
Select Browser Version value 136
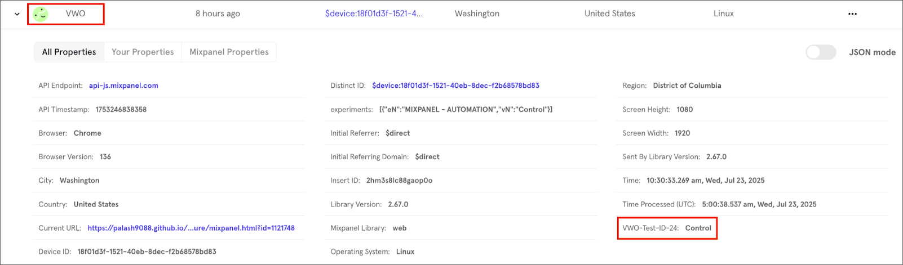click(105, 156)
